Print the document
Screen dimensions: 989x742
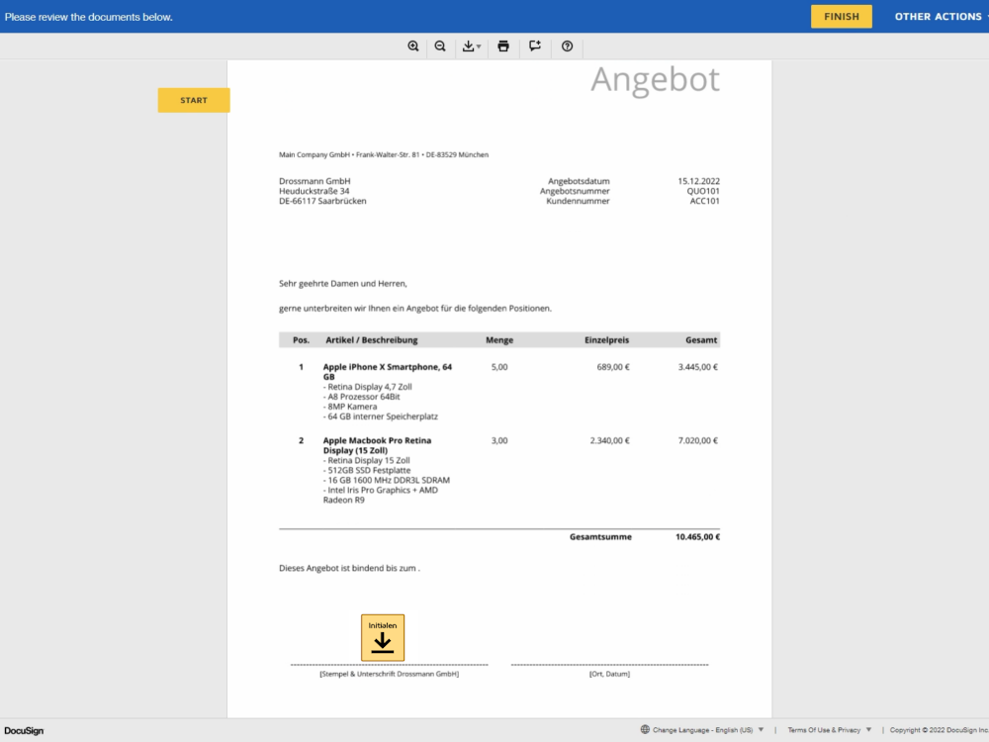click(503, 46)
